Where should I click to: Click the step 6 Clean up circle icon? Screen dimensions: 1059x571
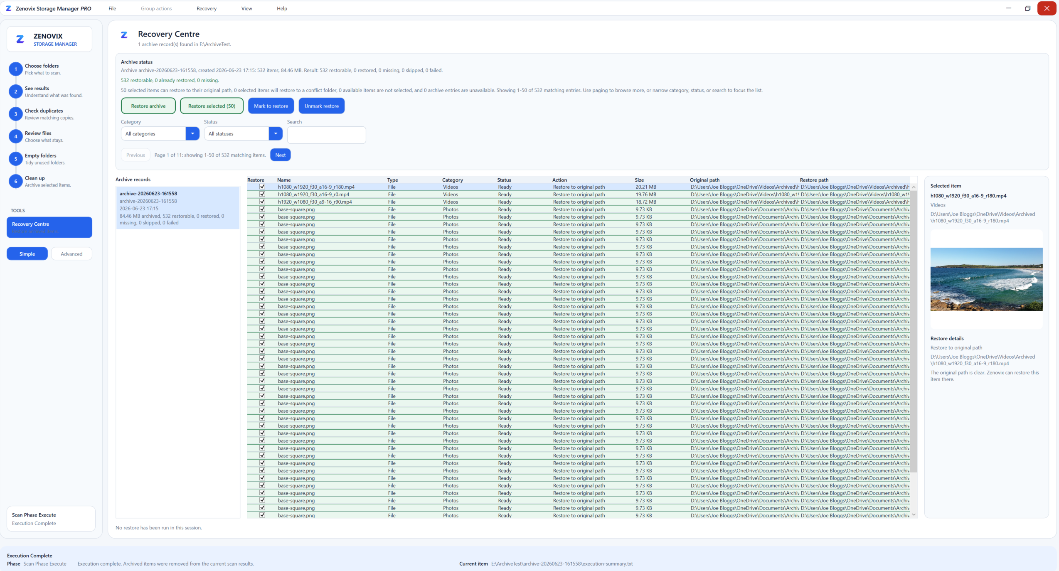coord(16,181)
